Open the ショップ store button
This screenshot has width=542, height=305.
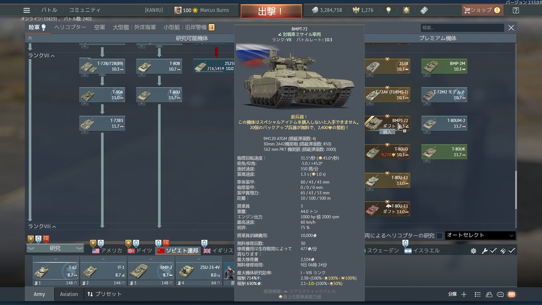482,10
